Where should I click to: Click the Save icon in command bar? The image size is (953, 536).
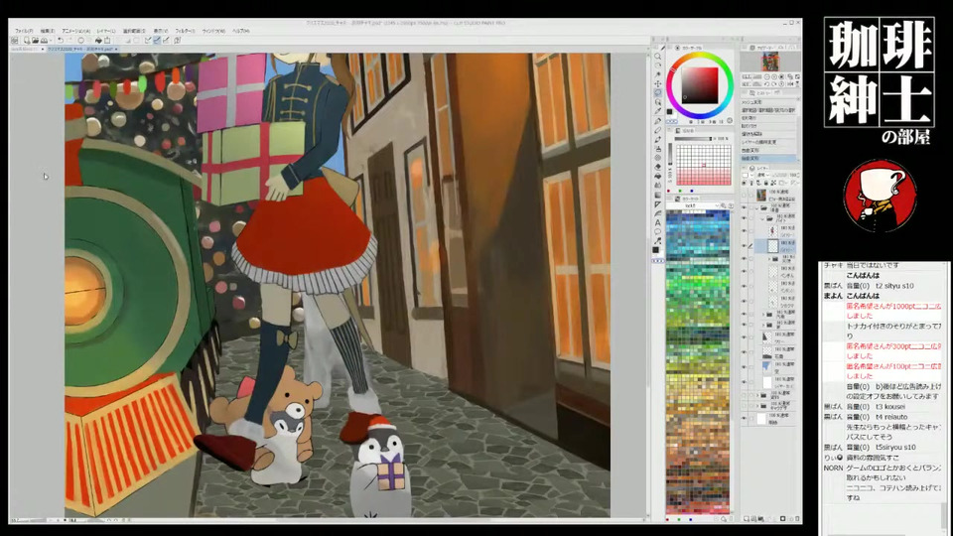pyautogui.click(x=44, y=40)
